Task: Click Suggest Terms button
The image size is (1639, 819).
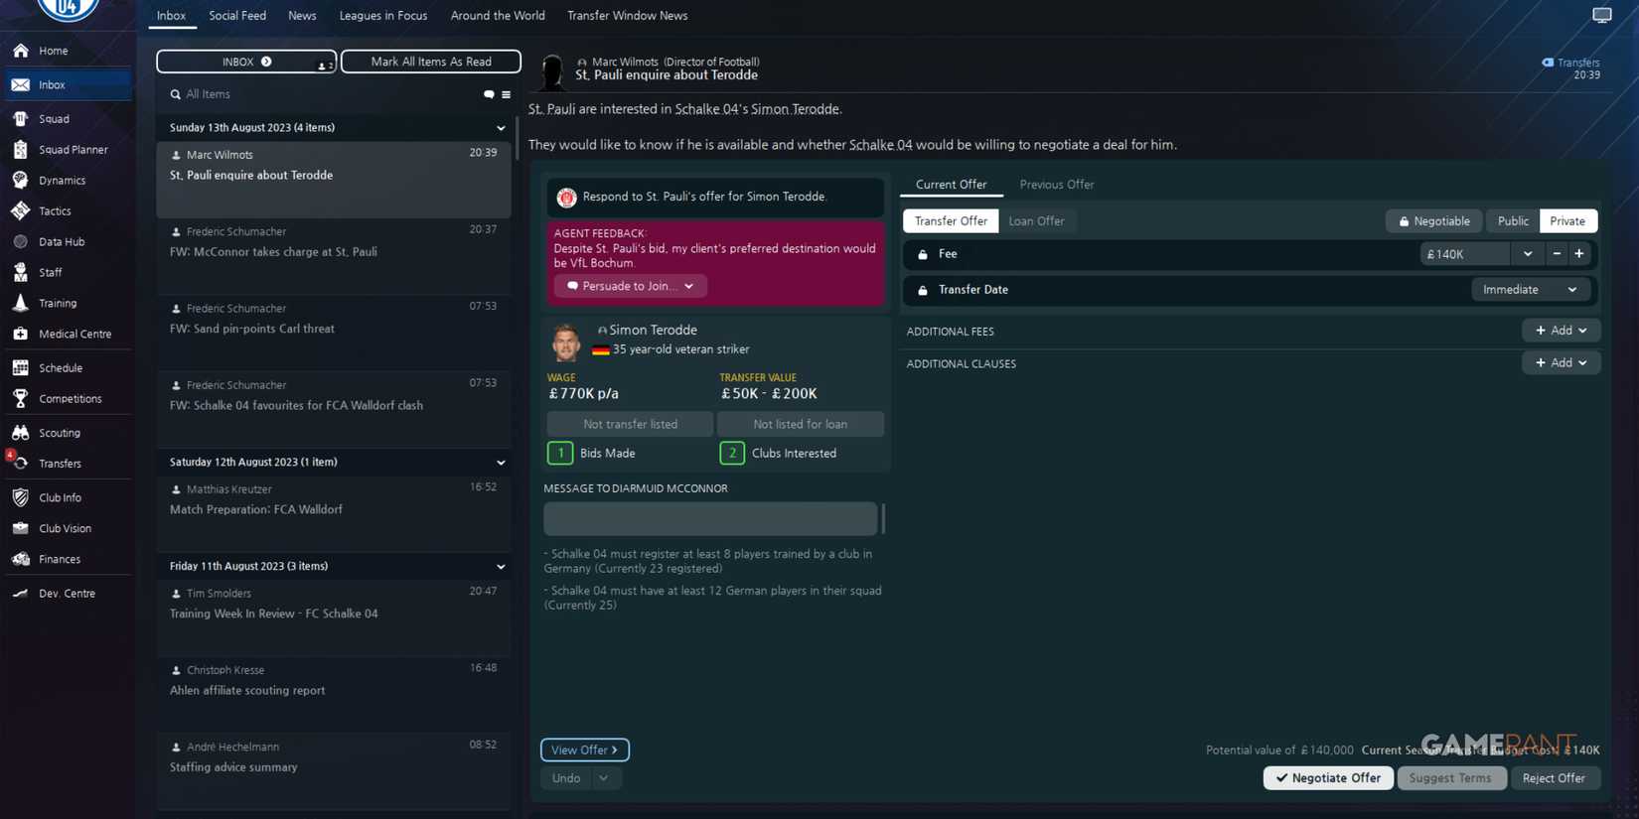Action: tap(1449, 778)
